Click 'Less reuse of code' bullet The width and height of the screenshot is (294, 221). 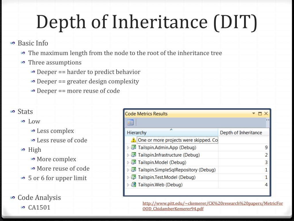62,140
